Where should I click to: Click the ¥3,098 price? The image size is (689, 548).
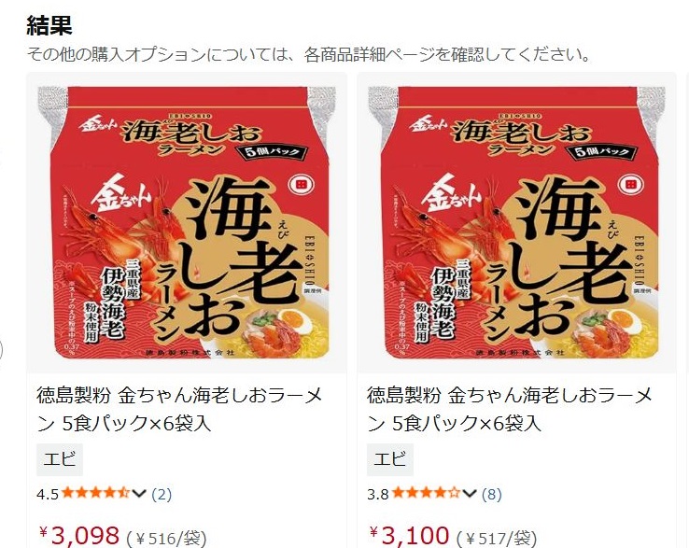click(79, 536)
